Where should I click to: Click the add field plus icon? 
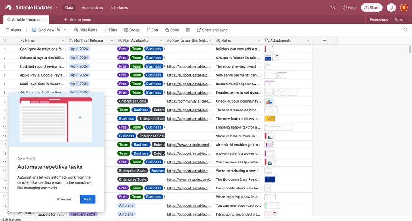[325, 40]
